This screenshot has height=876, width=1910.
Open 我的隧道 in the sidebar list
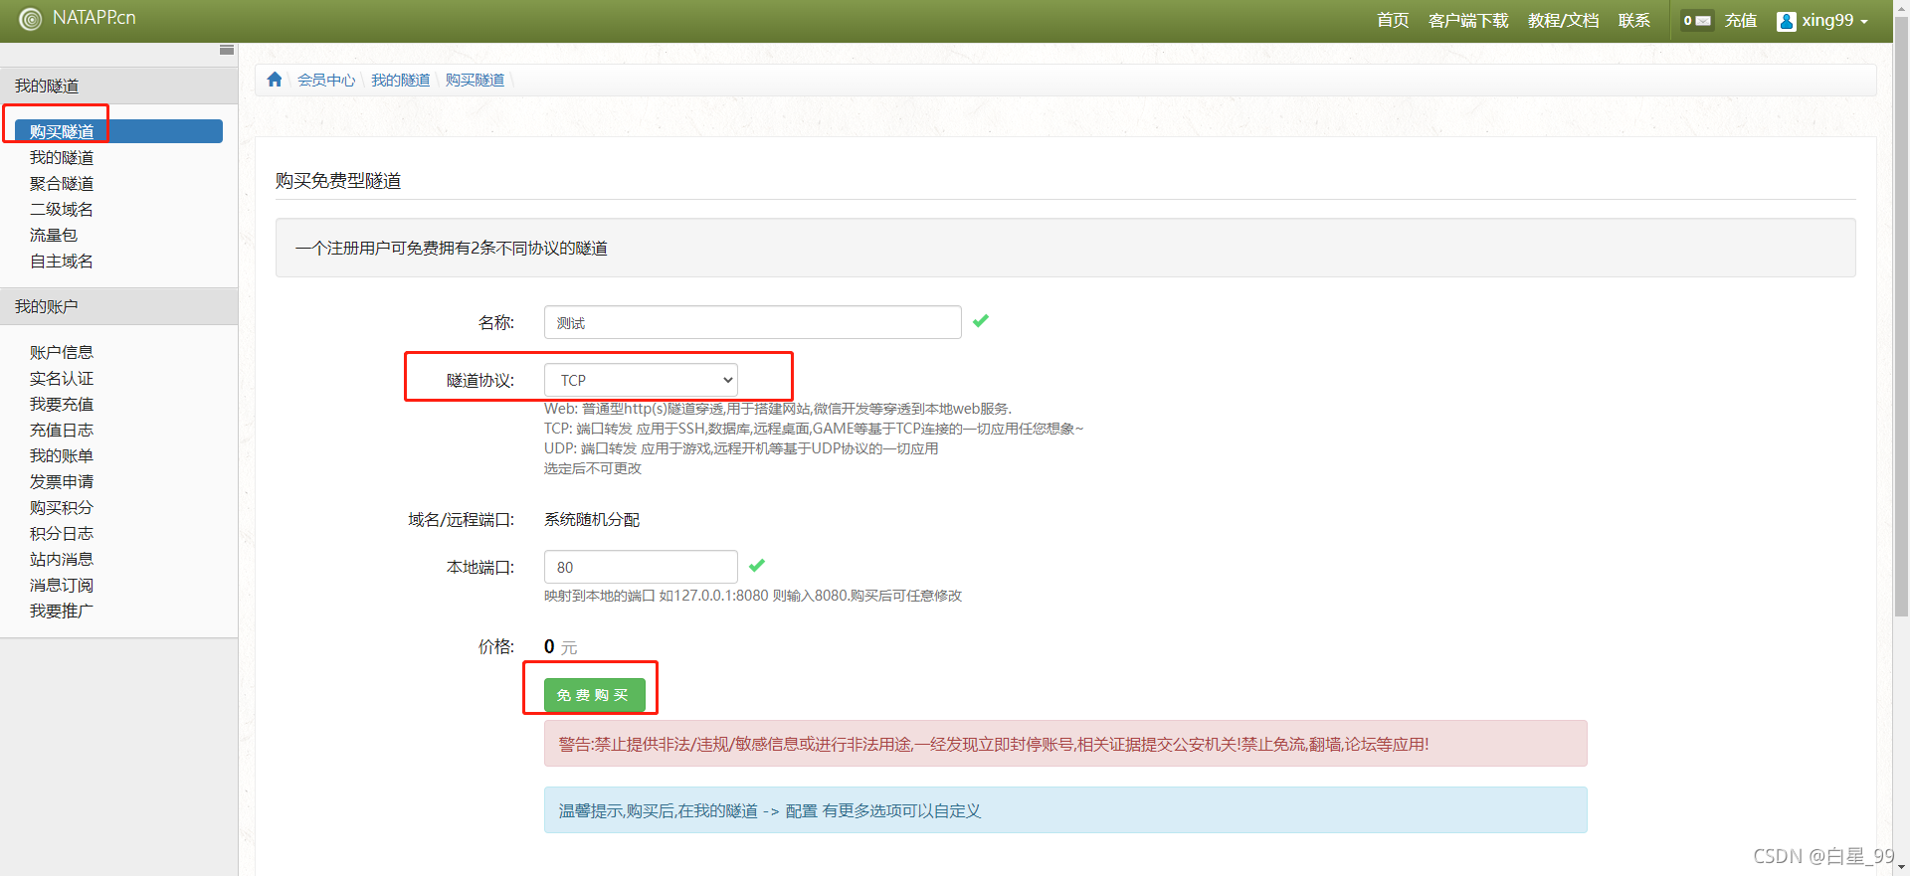click(x=62, y=157)
